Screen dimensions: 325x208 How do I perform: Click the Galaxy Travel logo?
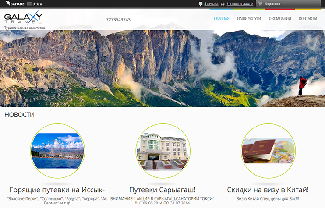coord(23,19)
